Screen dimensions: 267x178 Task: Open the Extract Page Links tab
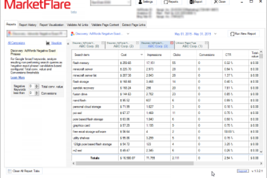click(133, 25)
